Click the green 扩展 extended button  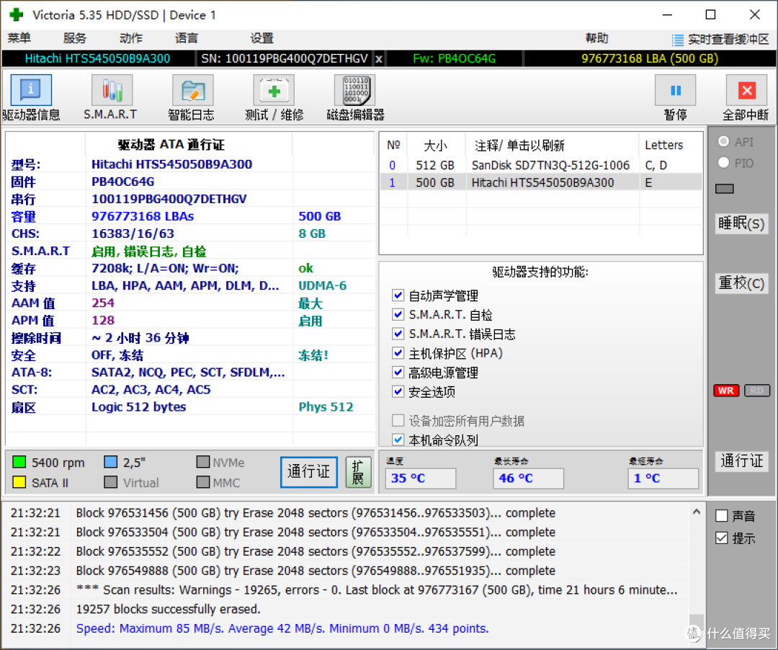tap(358, 472)
